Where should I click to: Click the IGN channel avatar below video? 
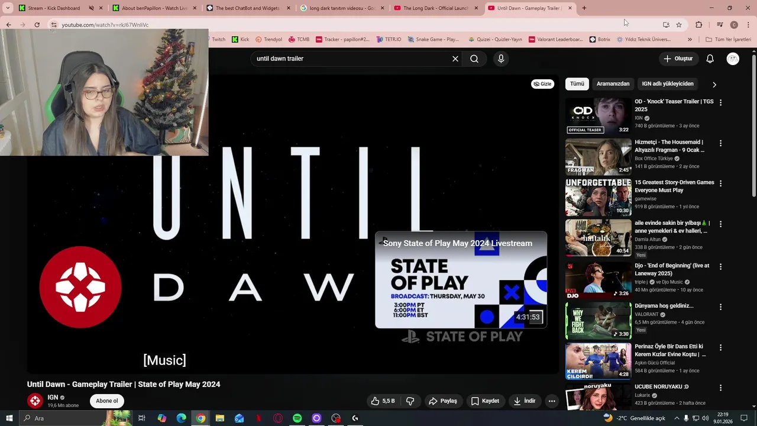pos(35,401)
